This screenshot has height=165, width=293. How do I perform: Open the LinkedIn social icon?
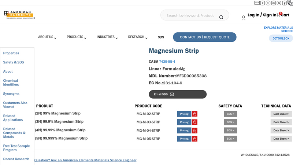pos(273,3)
